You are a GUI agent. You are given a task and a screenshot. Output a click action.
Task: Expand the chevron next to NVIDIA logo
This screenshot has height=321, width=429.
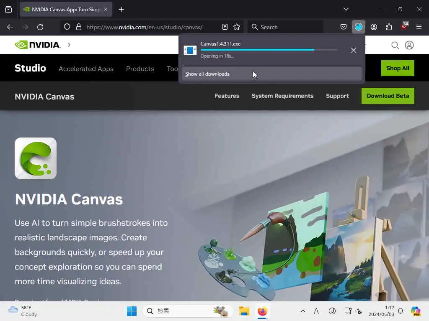[69, 44]
